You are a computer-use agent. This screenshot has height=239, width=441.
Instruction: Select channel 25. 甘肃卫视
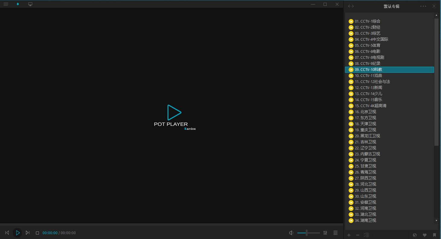click(x=389, y=166)
